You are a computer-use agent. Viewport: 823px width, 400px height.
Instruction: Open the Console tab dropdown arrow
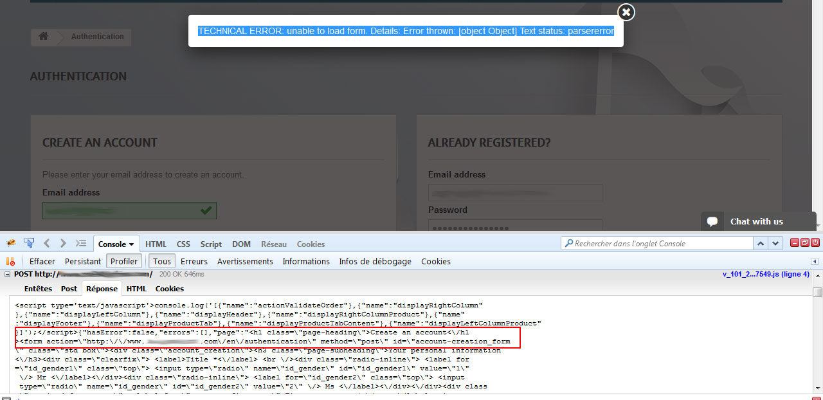click(132, 244)
